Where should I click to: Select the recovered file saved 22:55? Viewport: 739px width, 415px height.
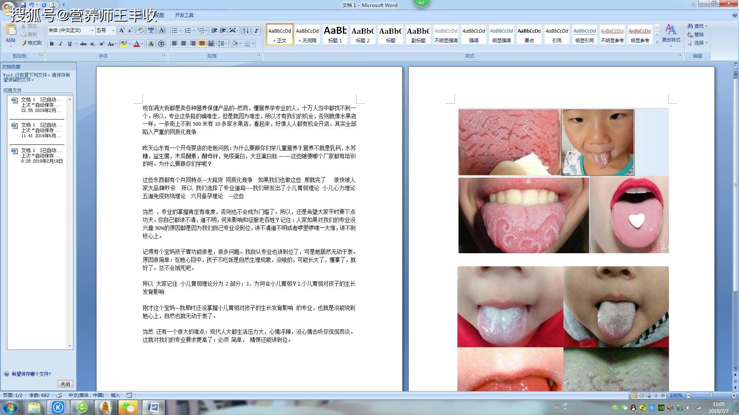pos(37,105)
